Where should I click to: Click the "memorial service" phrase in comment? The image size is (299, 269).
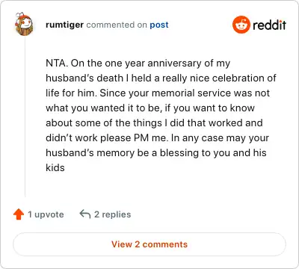coord(191,93)
